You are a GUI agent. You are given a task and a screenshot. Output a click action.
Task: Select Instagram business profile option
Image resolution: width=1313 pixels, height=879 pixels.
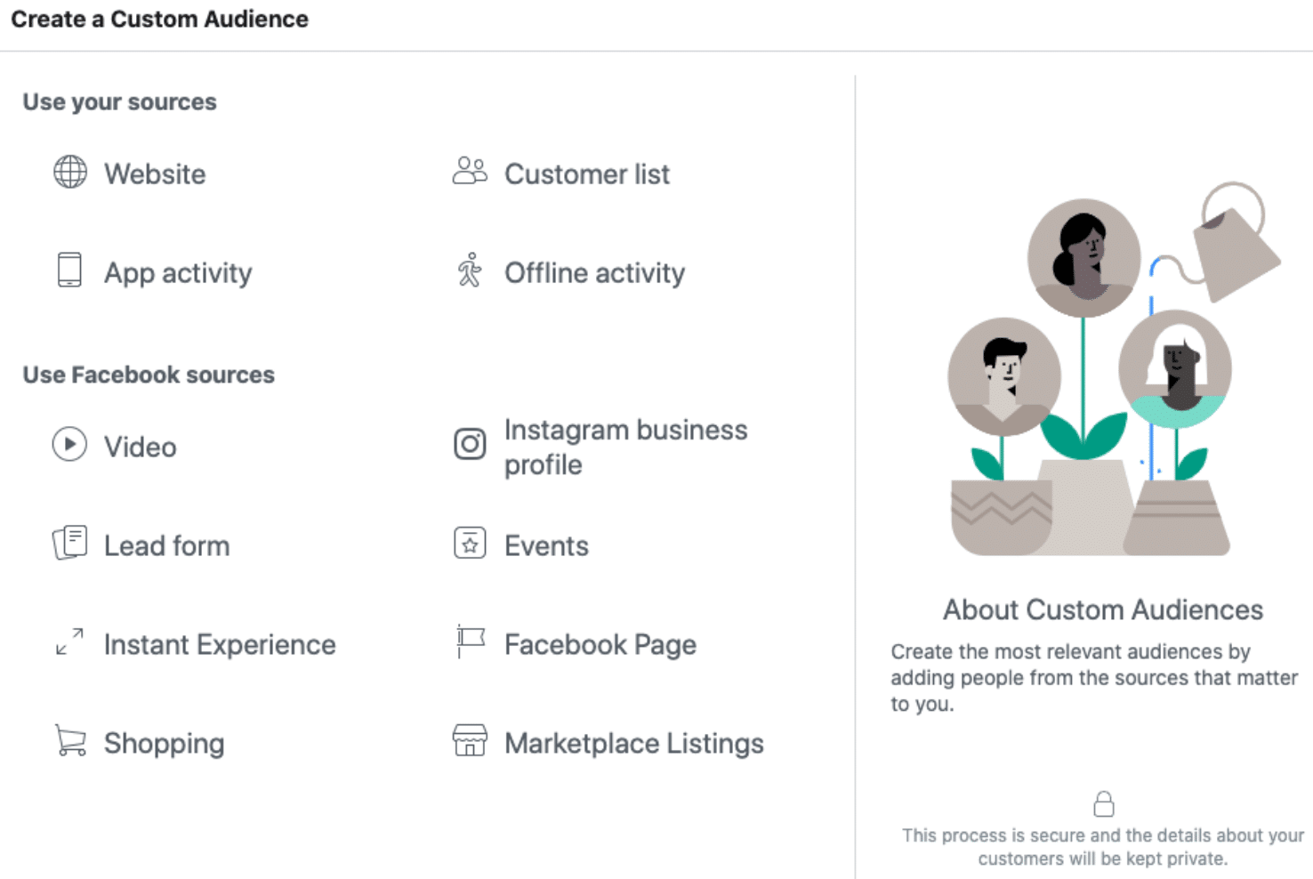[626, 446]
